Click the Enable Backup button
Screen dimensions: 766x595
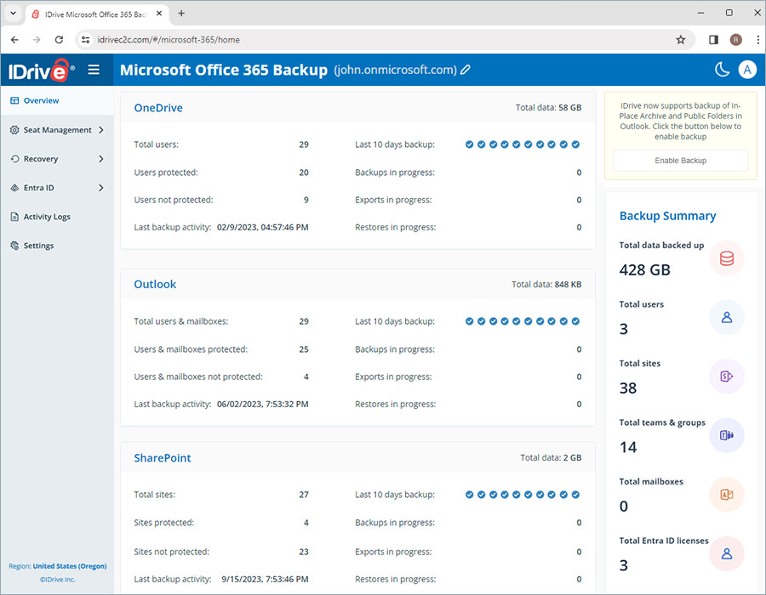point(680,161)
